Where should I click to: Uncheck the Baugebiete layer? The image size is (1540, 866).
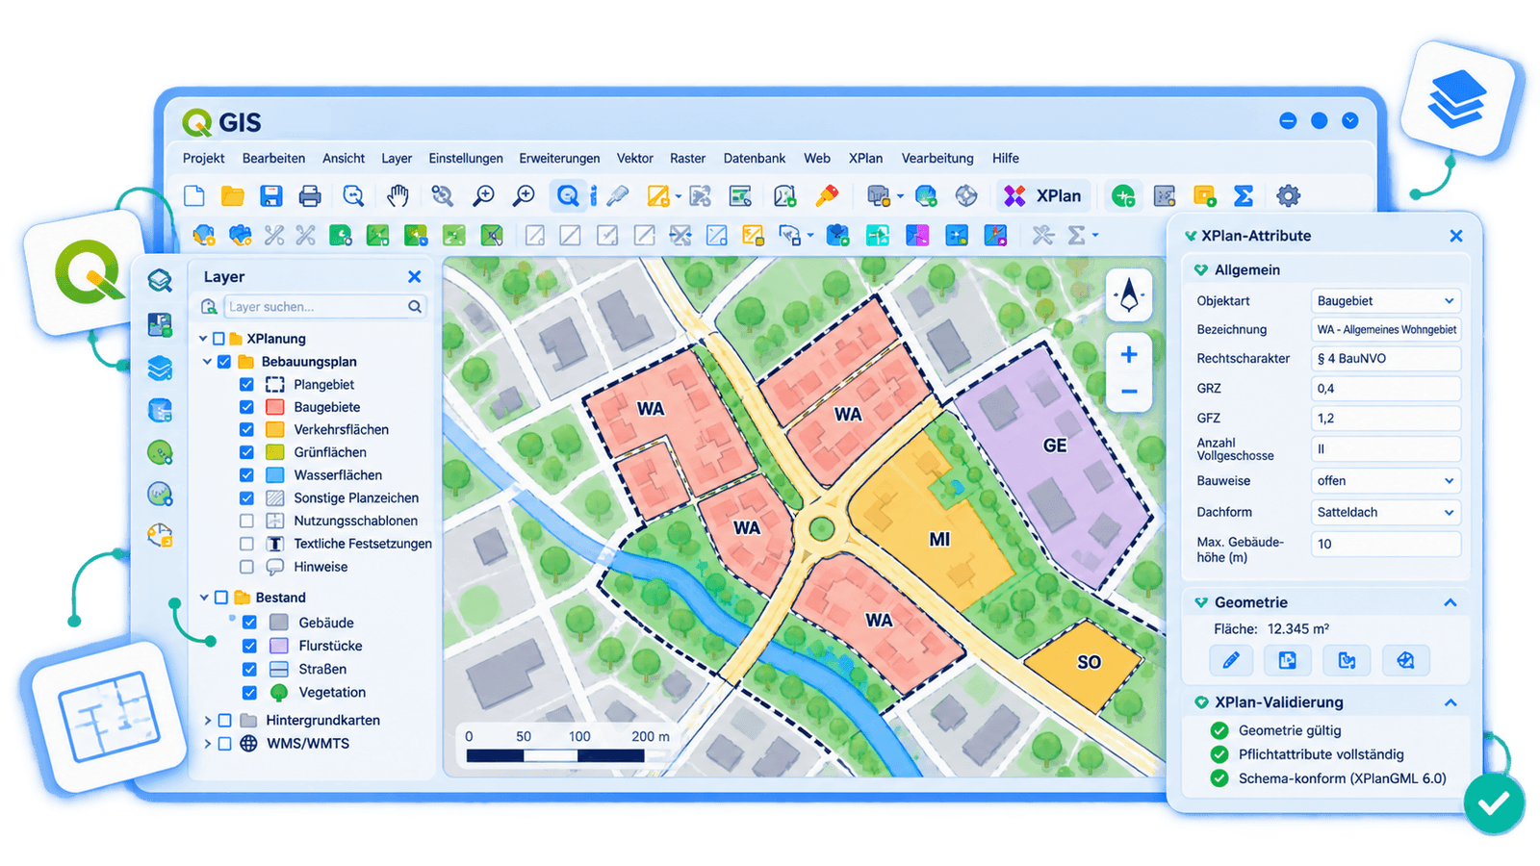247,407
